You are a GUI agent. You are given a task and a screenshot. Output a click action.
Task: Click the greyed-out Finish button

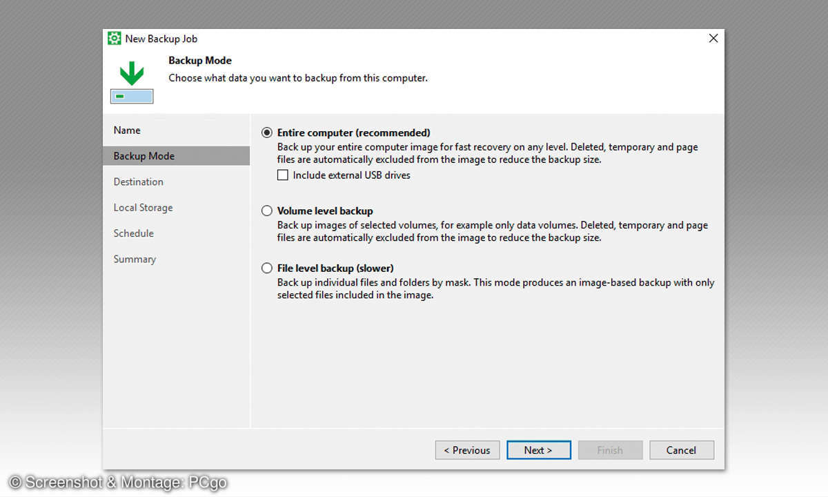point(610,450)
